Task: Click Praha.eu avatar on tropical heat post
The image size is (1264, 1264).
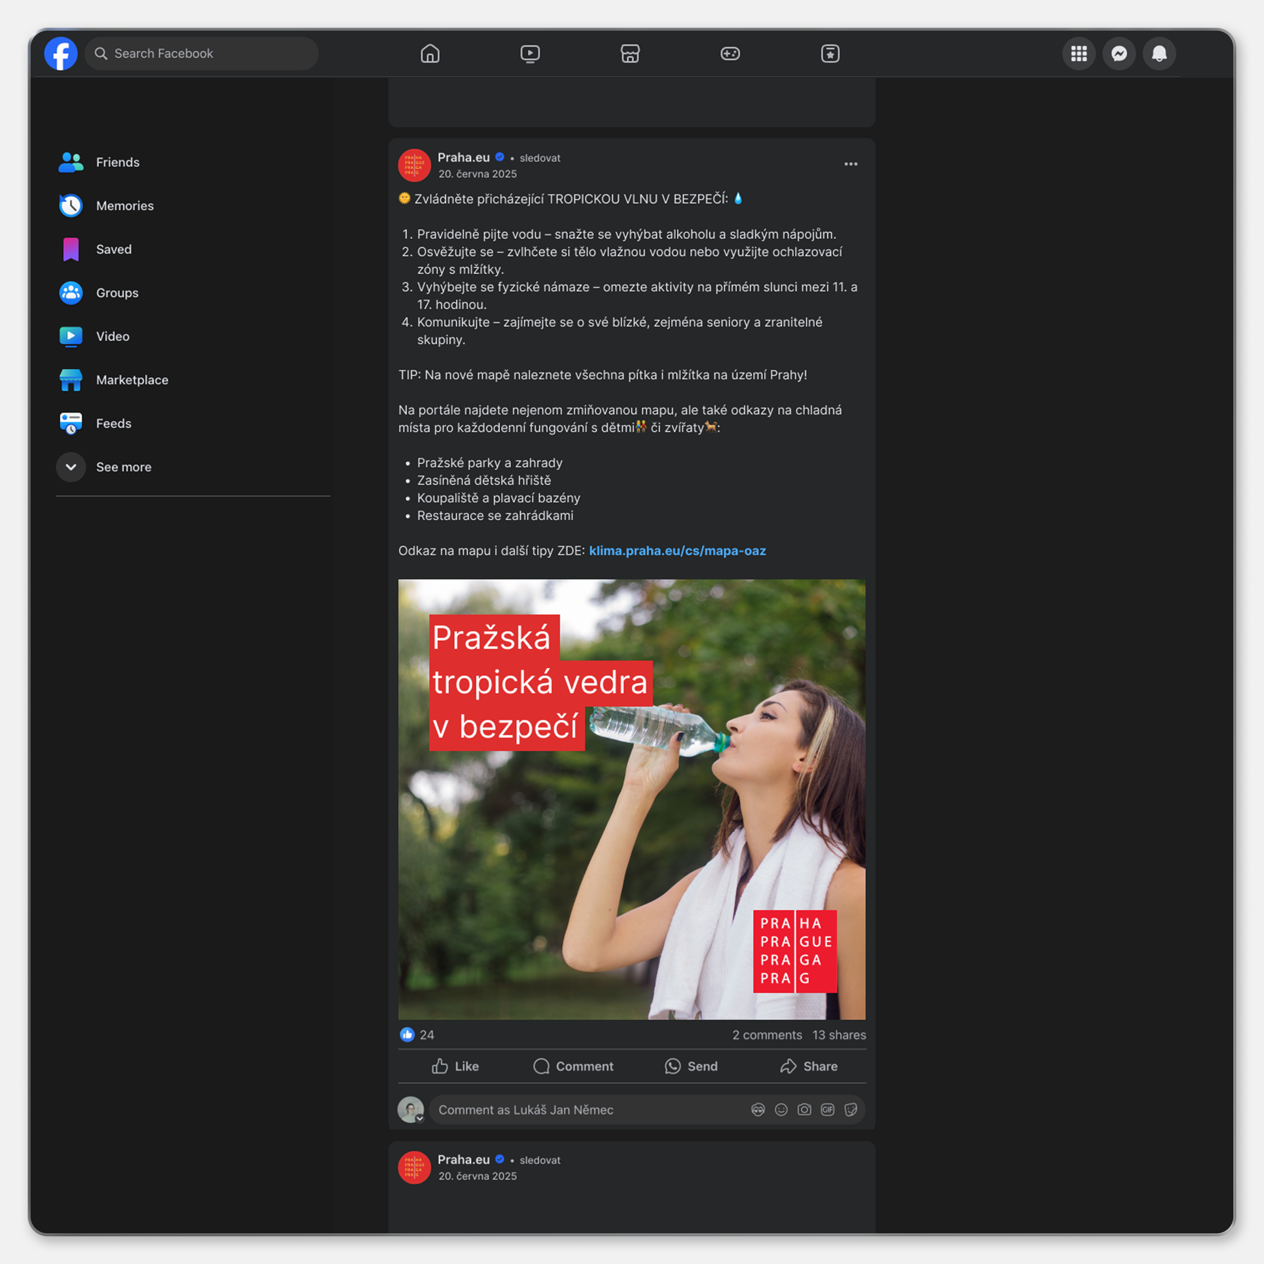Action: click(x=414, y=165)
